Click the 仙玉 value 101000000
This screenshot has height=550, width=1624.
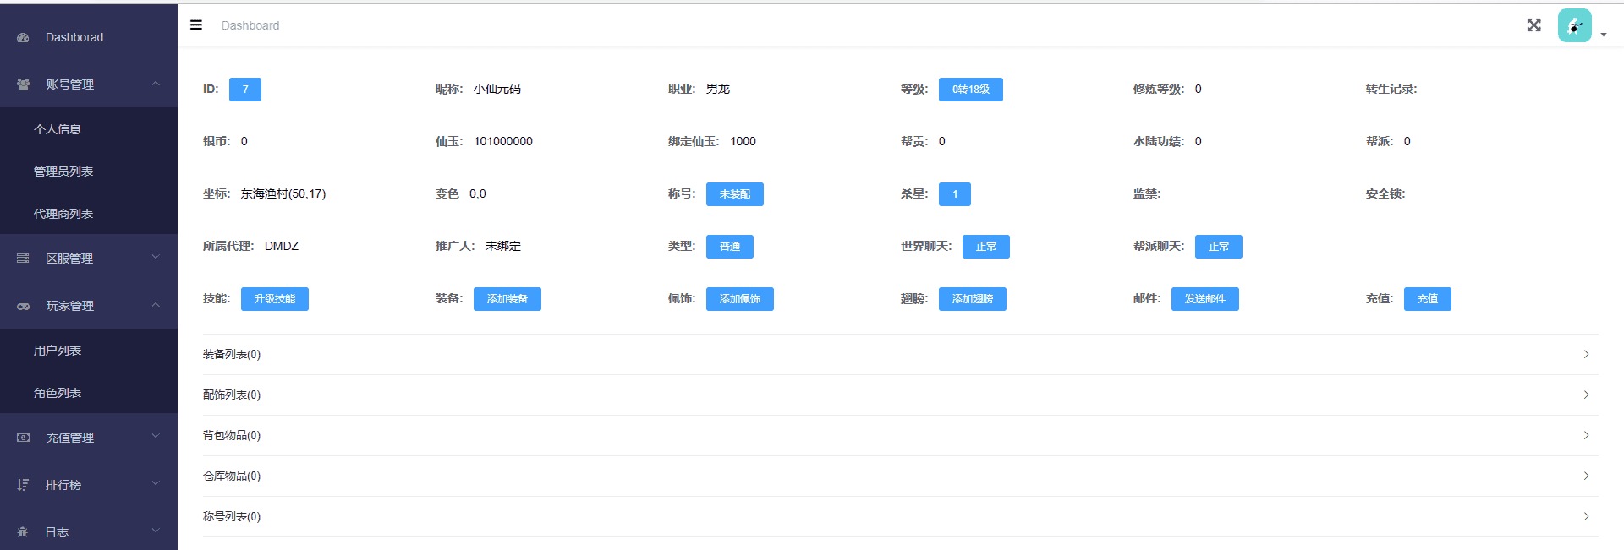(x=503, y=141)
